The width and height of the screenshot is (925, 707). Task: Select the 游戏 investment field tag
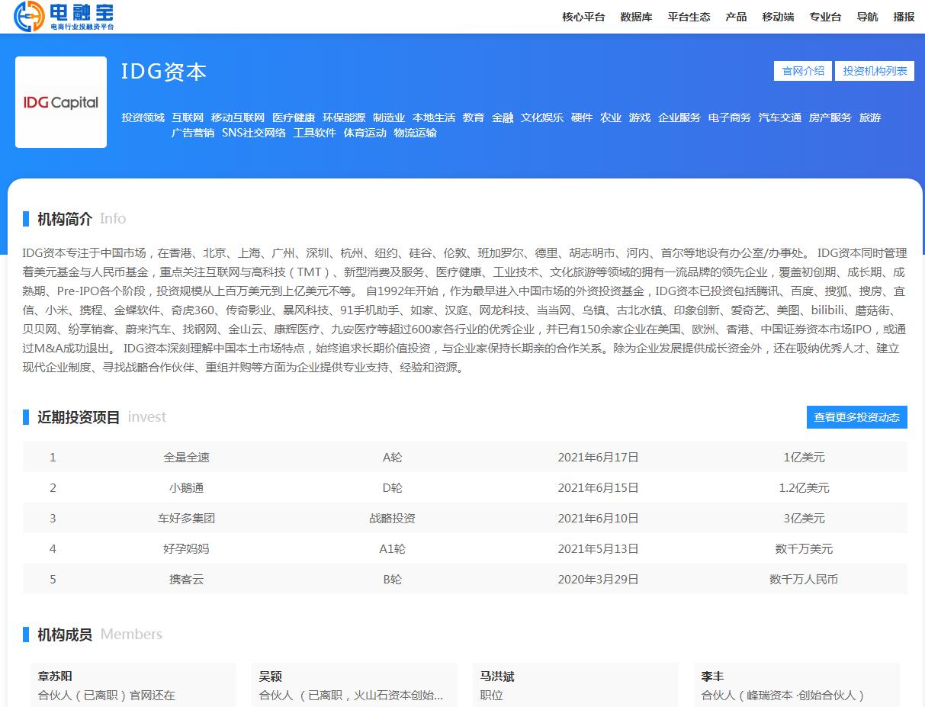(x=640, y=117)
